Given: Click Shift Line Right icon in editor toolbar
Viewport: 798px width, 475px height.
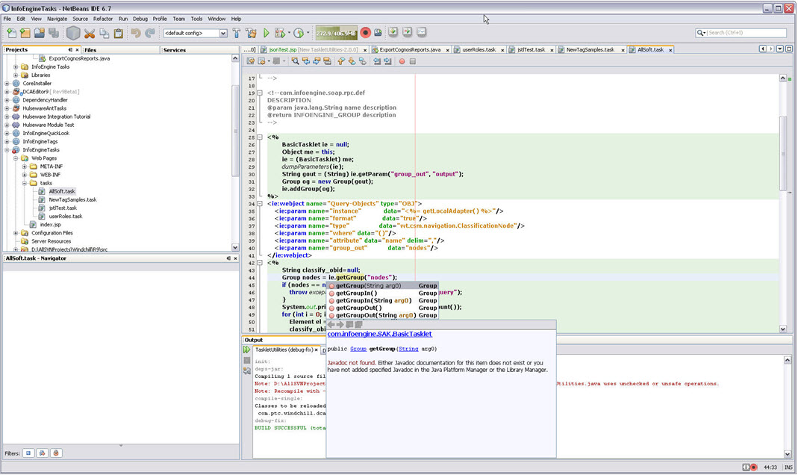Looking at the screenshot, I should click(388, 61).
